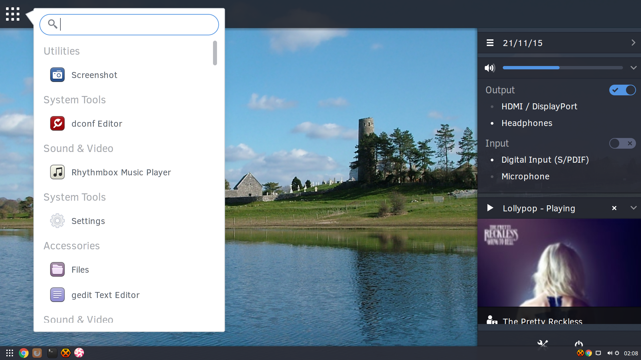This screenshot has width=641, height=360.
Task: Click the application grid icon at top left
Action: click(x=13, y=14)
